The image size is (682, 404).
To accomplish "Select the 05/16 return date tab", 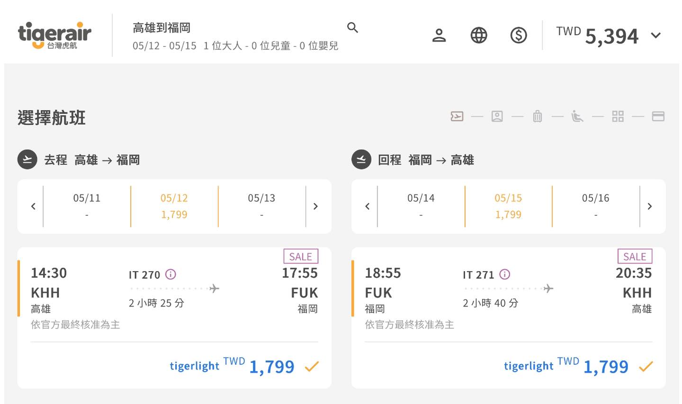I will 595,206.
